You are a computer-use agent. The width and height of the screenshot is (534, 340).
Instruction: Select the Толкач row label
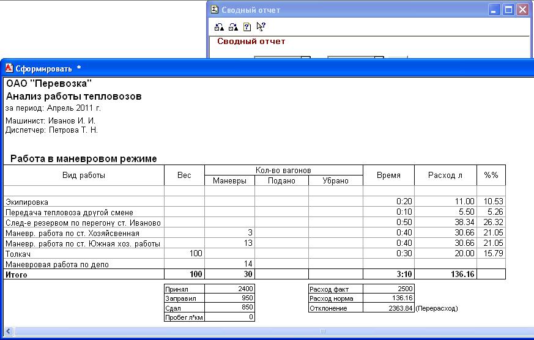[18, 254]
